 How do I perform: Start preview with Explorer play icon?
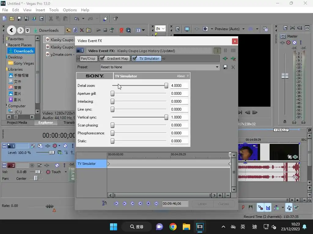click(98, 30)
